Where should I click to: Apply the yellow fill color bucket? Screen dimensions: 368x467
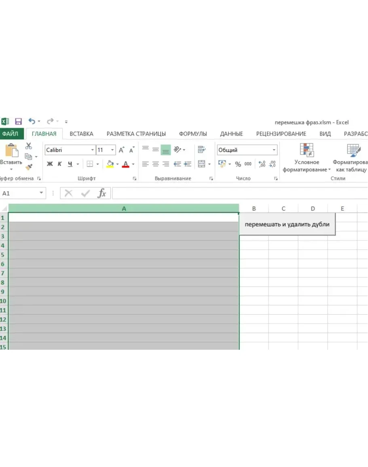pyautogui.click(x=110, y=164)
